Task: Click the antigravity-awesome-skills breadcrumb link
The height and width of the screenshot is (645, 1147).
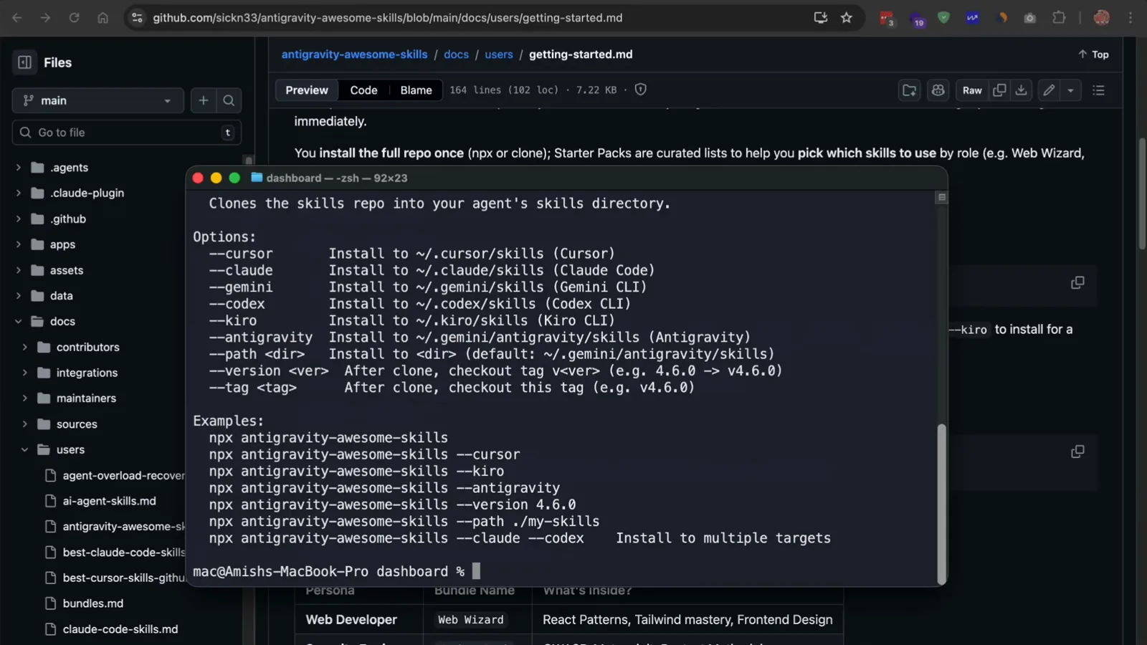Action: coord(354,54)
